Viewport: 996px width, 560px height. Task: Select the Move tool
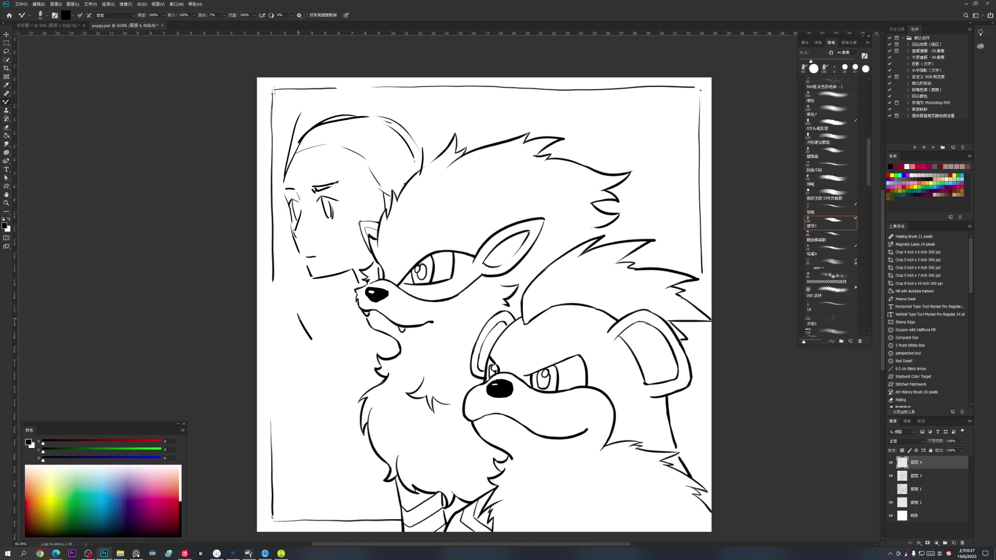(x=7, y=35)
